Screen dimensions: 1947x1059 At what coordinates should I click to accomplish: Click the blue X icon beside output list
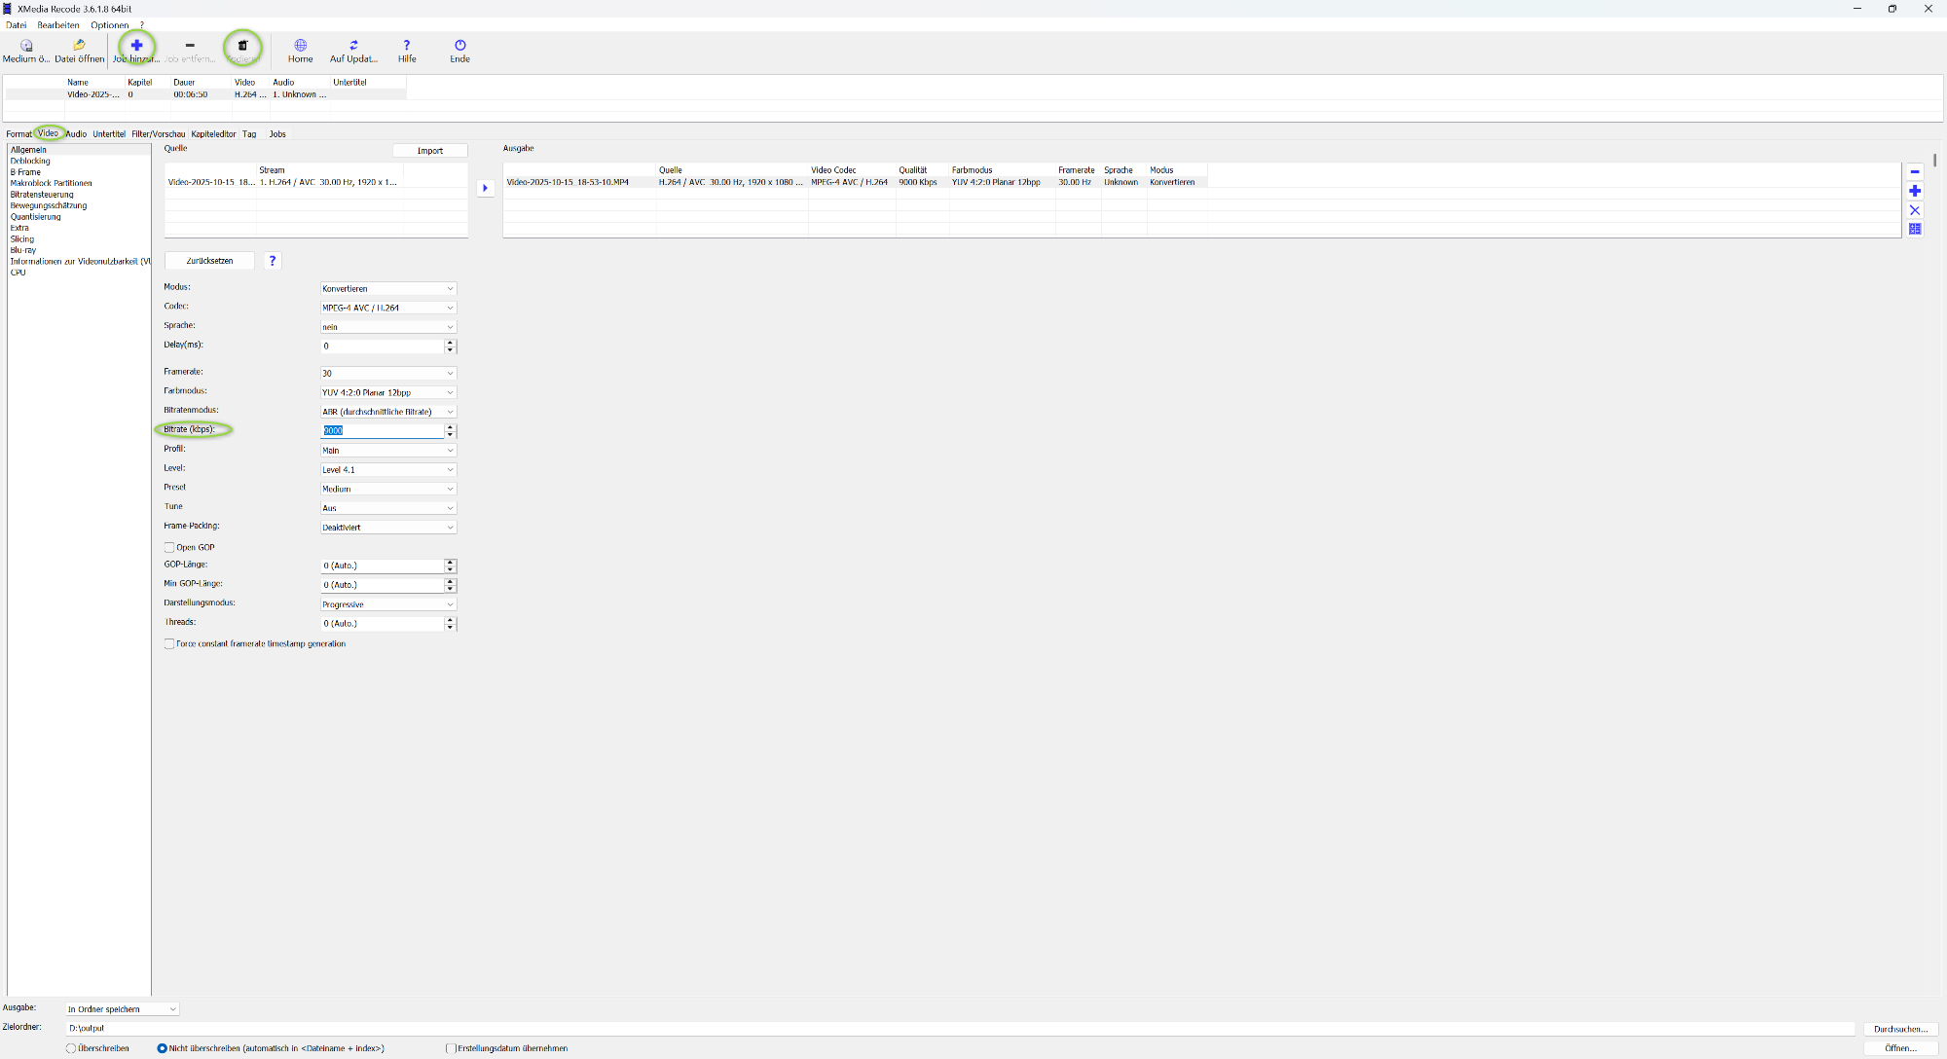pyautogui.click(x=1914, y=210)
